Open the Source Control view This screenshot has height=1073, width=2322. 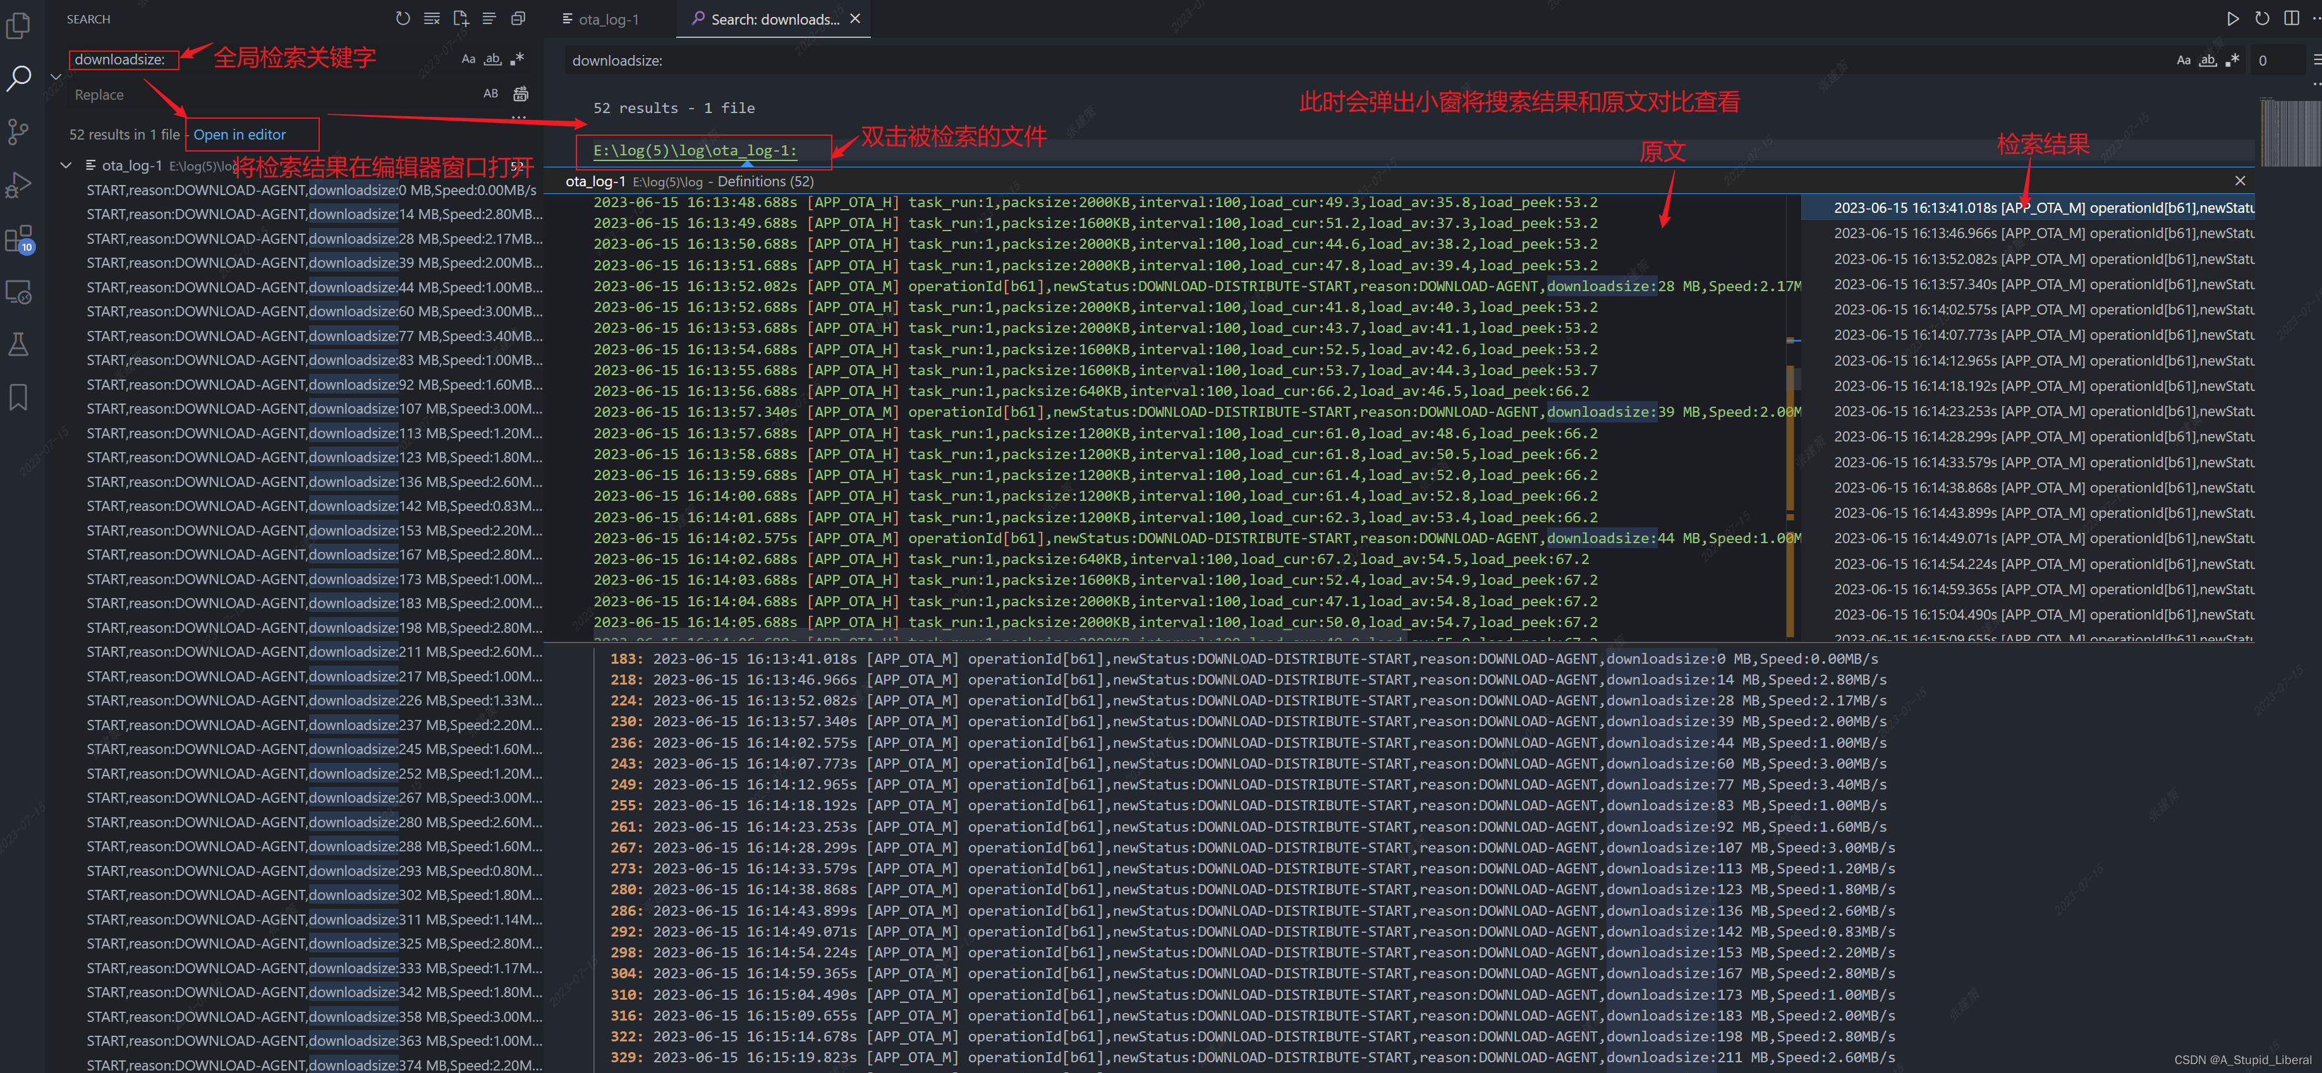point(18,133)
